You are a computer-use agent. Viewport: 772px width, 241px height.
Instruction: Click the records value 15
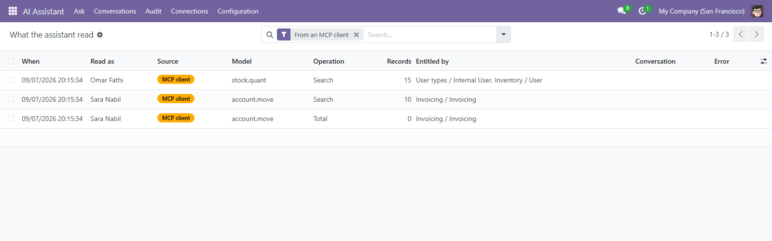tap(408, 80)
